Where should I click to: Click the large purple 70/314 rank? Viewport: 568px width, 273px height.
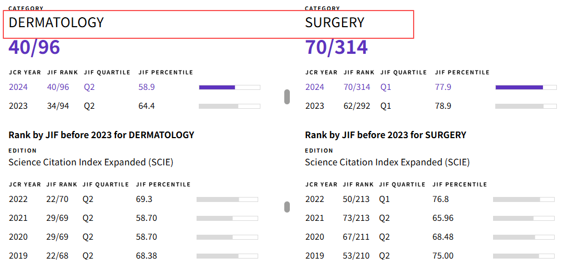click(x=336, y=48)
